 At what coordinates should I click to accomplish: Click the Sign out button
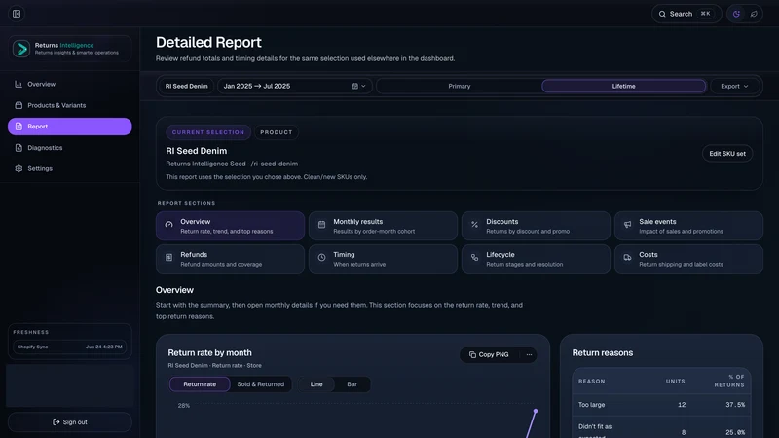(x=69, y=422)
